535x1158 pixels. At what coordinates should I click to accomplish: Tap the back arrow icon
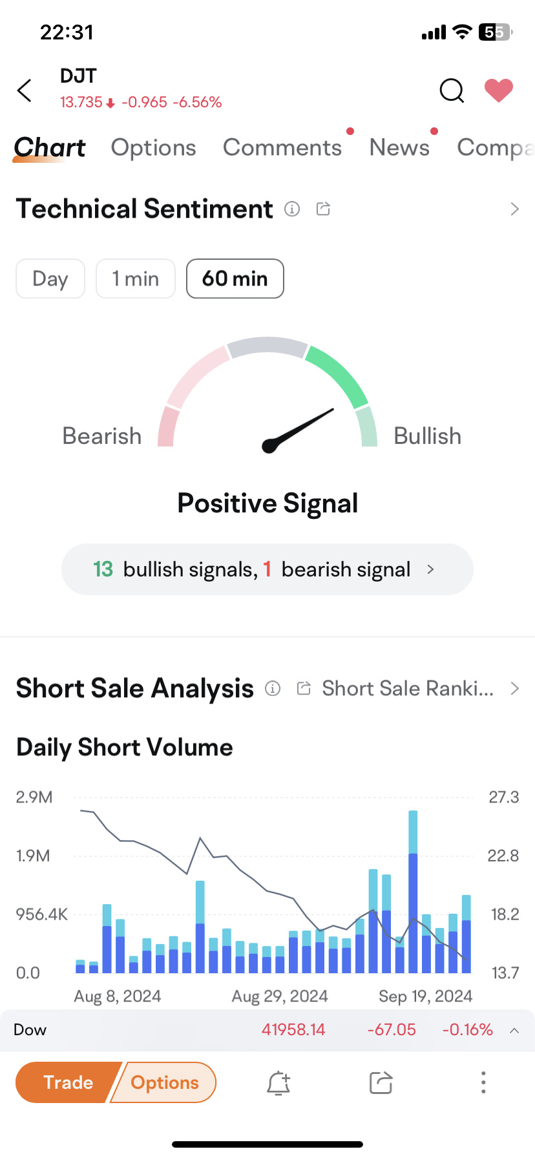[25, 91]
